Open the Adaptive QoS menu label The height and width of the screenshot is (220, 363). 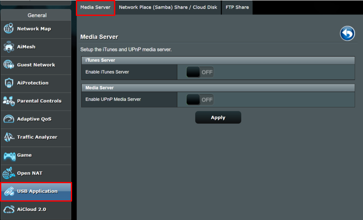(34, 119)
